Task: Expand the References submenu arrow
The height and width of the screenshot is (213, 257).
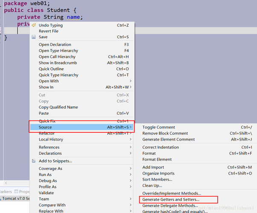Action: pos(131,147)
